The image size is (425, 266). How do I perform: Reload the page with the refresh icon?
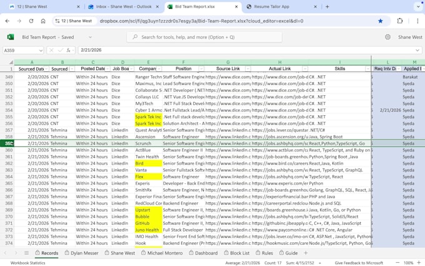(31, 21)
